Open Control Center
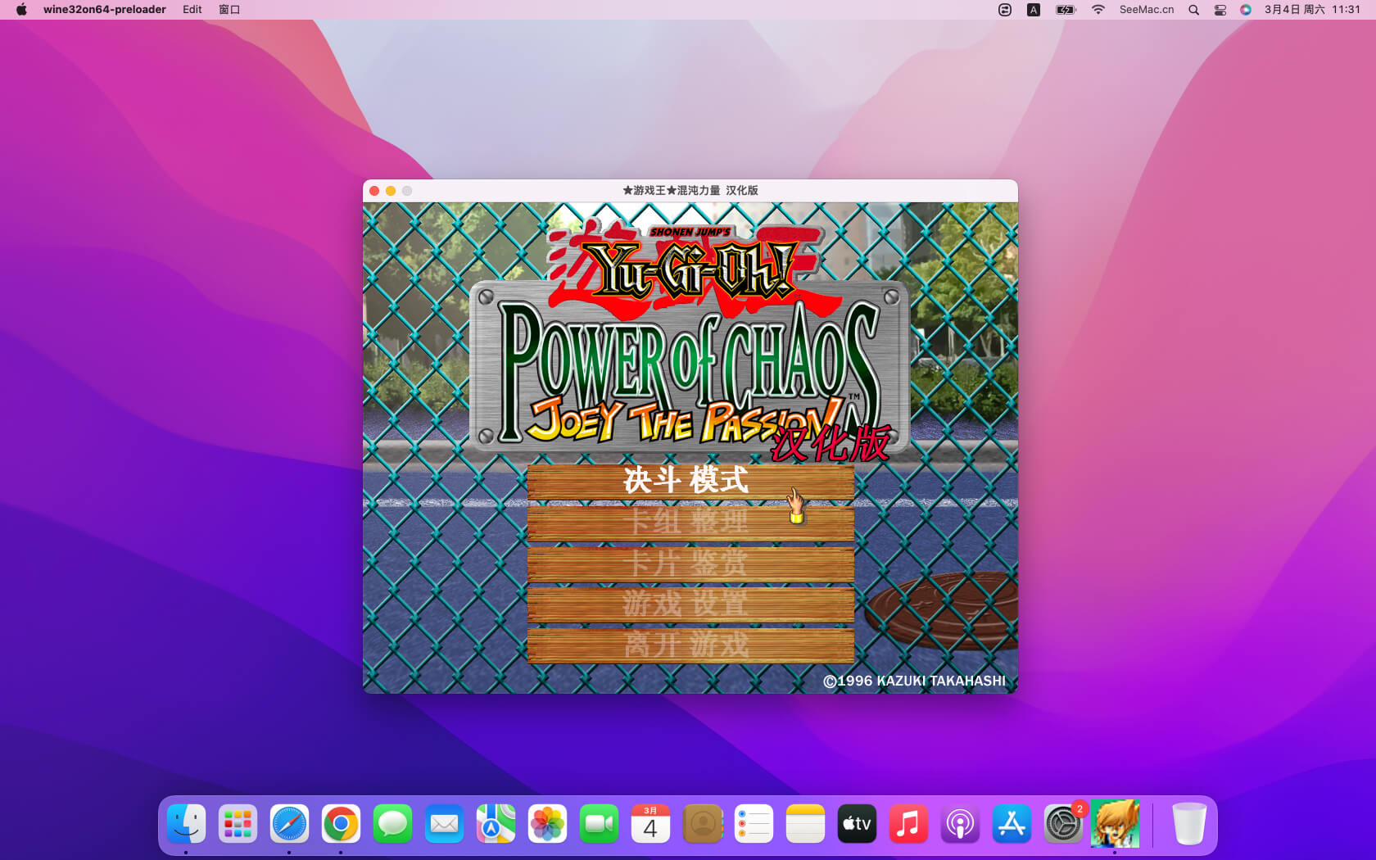Viewport: 1376px width, 860px height. point(1220,10)
